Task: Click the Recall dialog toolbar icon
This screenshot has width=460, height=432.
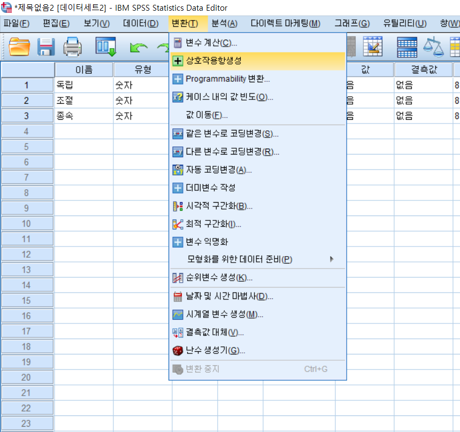Action: pyautogui.click(x=105, y=47)
